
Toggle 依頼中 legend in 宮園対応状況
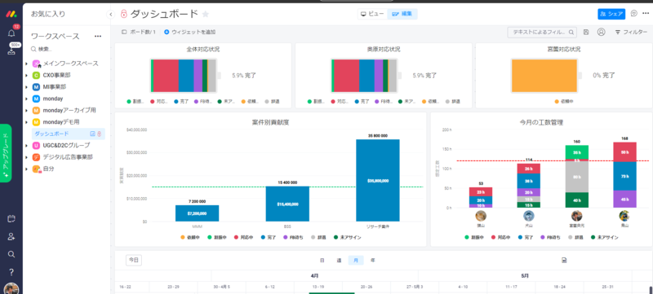tap(565, 101)
